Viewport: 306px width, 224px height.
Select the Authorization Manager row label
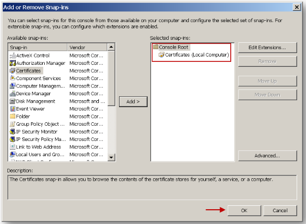(41, 63)
